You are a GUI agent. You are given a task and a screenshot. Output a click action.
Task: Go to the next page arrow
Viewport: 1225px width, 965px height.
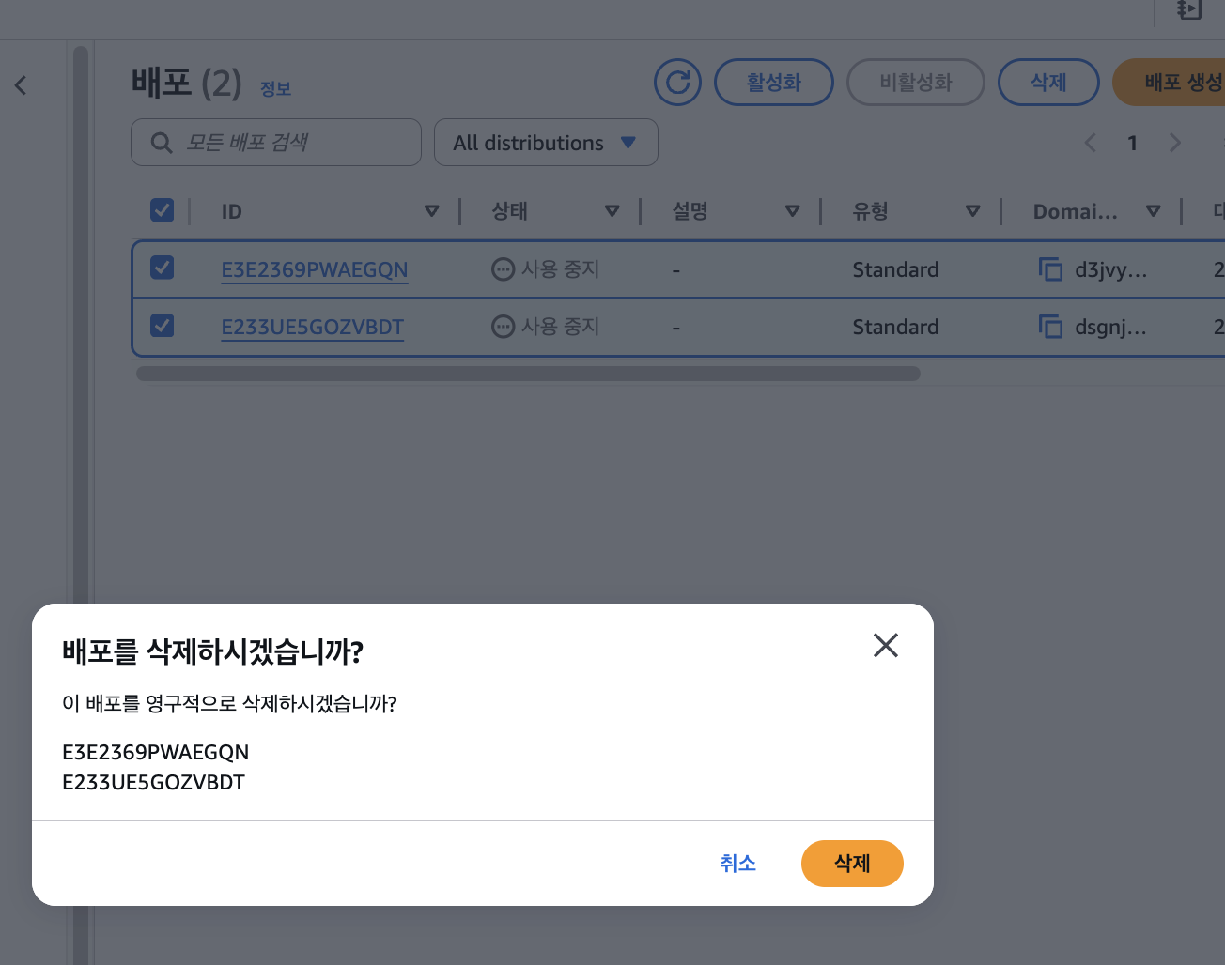tap(1174, 143)
